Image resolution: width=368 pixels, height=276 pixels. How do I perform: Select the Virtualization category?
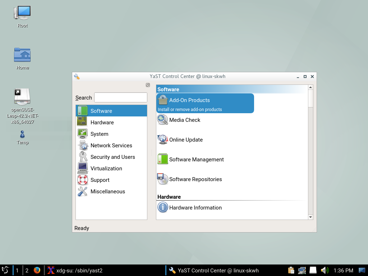(x=106, y=169)
